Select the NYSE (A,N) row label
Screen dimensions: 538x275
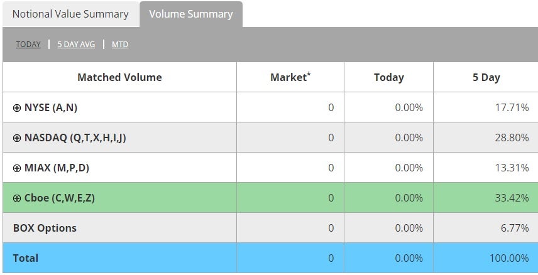tap(51, 107)
